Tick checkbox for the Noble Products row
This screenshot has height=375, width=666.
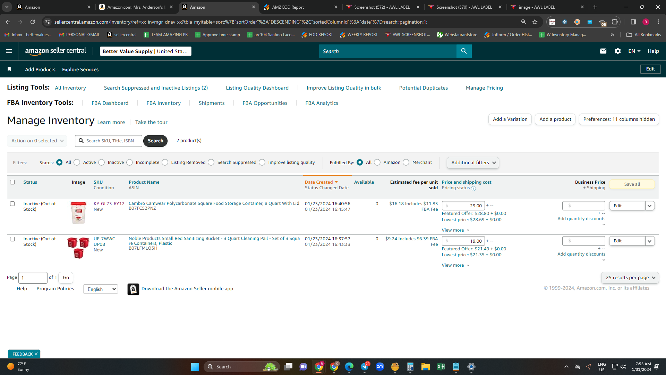[x=12, y=239]
